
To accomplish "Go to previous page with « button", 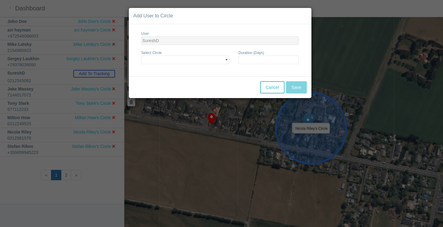I will pyautogui.click(x=46, y=175).
